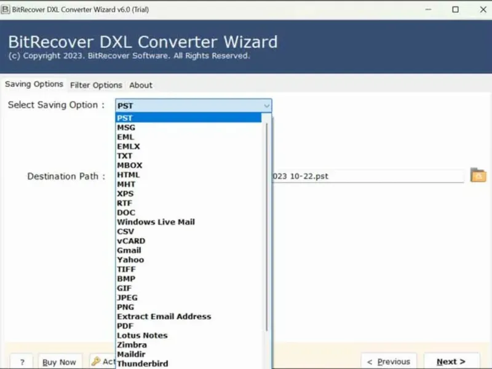
Task: Choose TIFF image format
Action: [x=189, y=269]
